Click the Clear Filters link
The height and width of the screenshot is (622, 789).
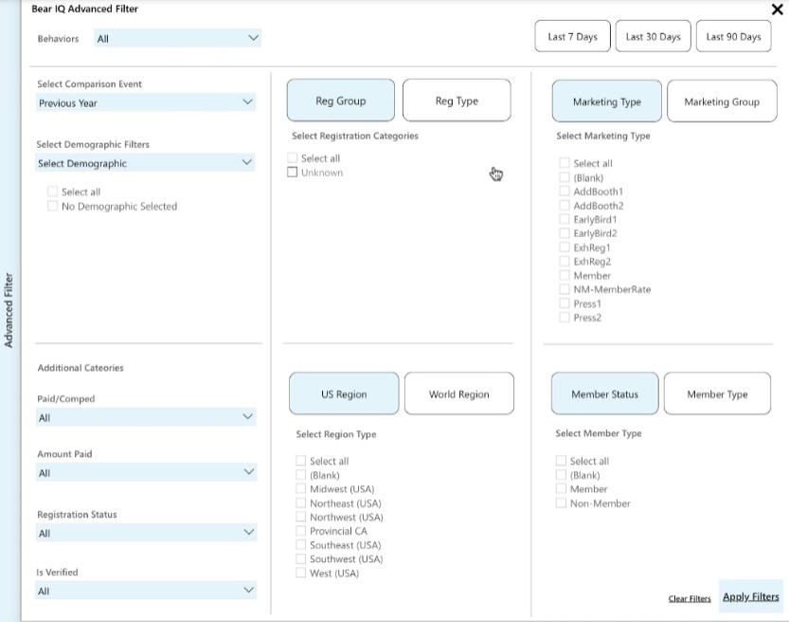click(x=690, y=599)
